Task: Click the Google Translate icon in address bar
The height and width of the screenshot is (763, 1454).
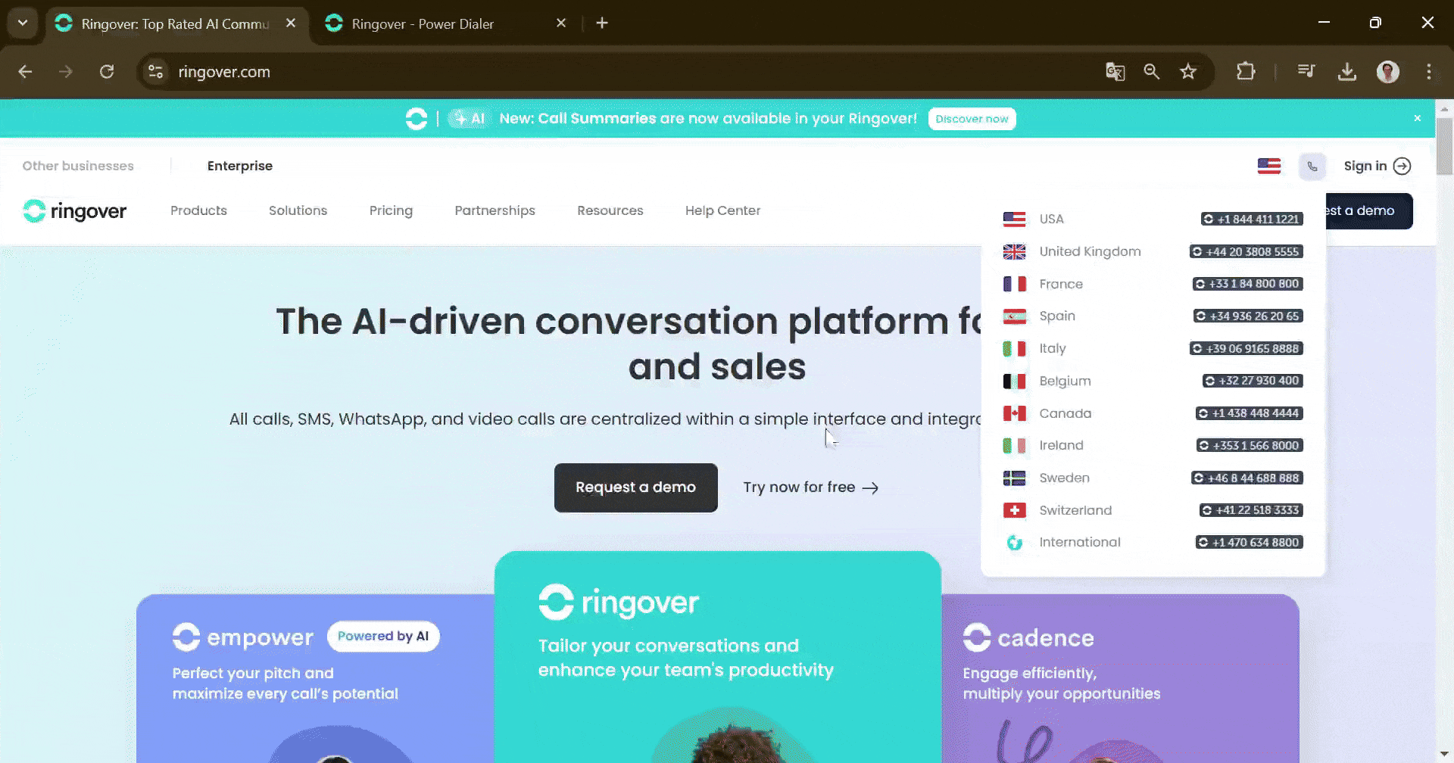Action: (1115, 72)
